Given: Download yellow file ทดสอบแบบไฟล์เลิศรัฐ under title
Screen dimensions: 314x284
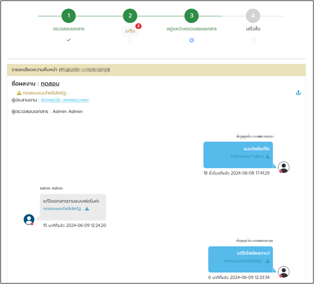Looking at the screenshot, I should (46, 93).
